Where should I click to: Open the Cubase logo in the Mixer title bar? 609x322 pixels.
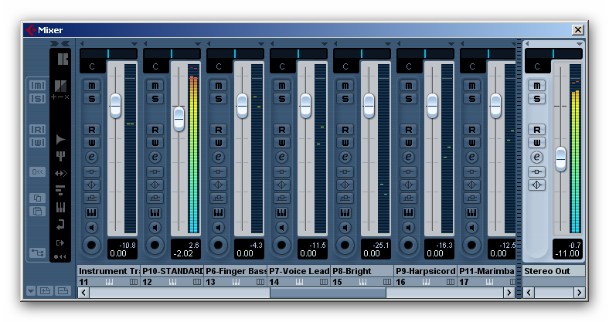click(30, 30)
